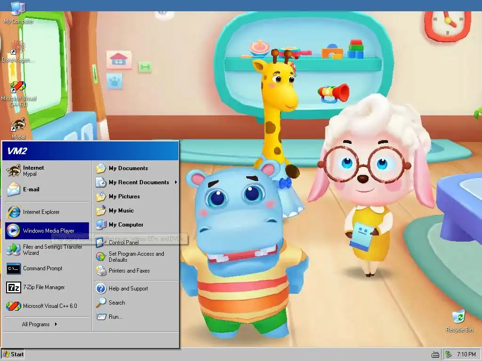Screen dimensions: 482x361
Task: Click the Set Program Access and Defaults icon
Action: [x=101, y=257]
